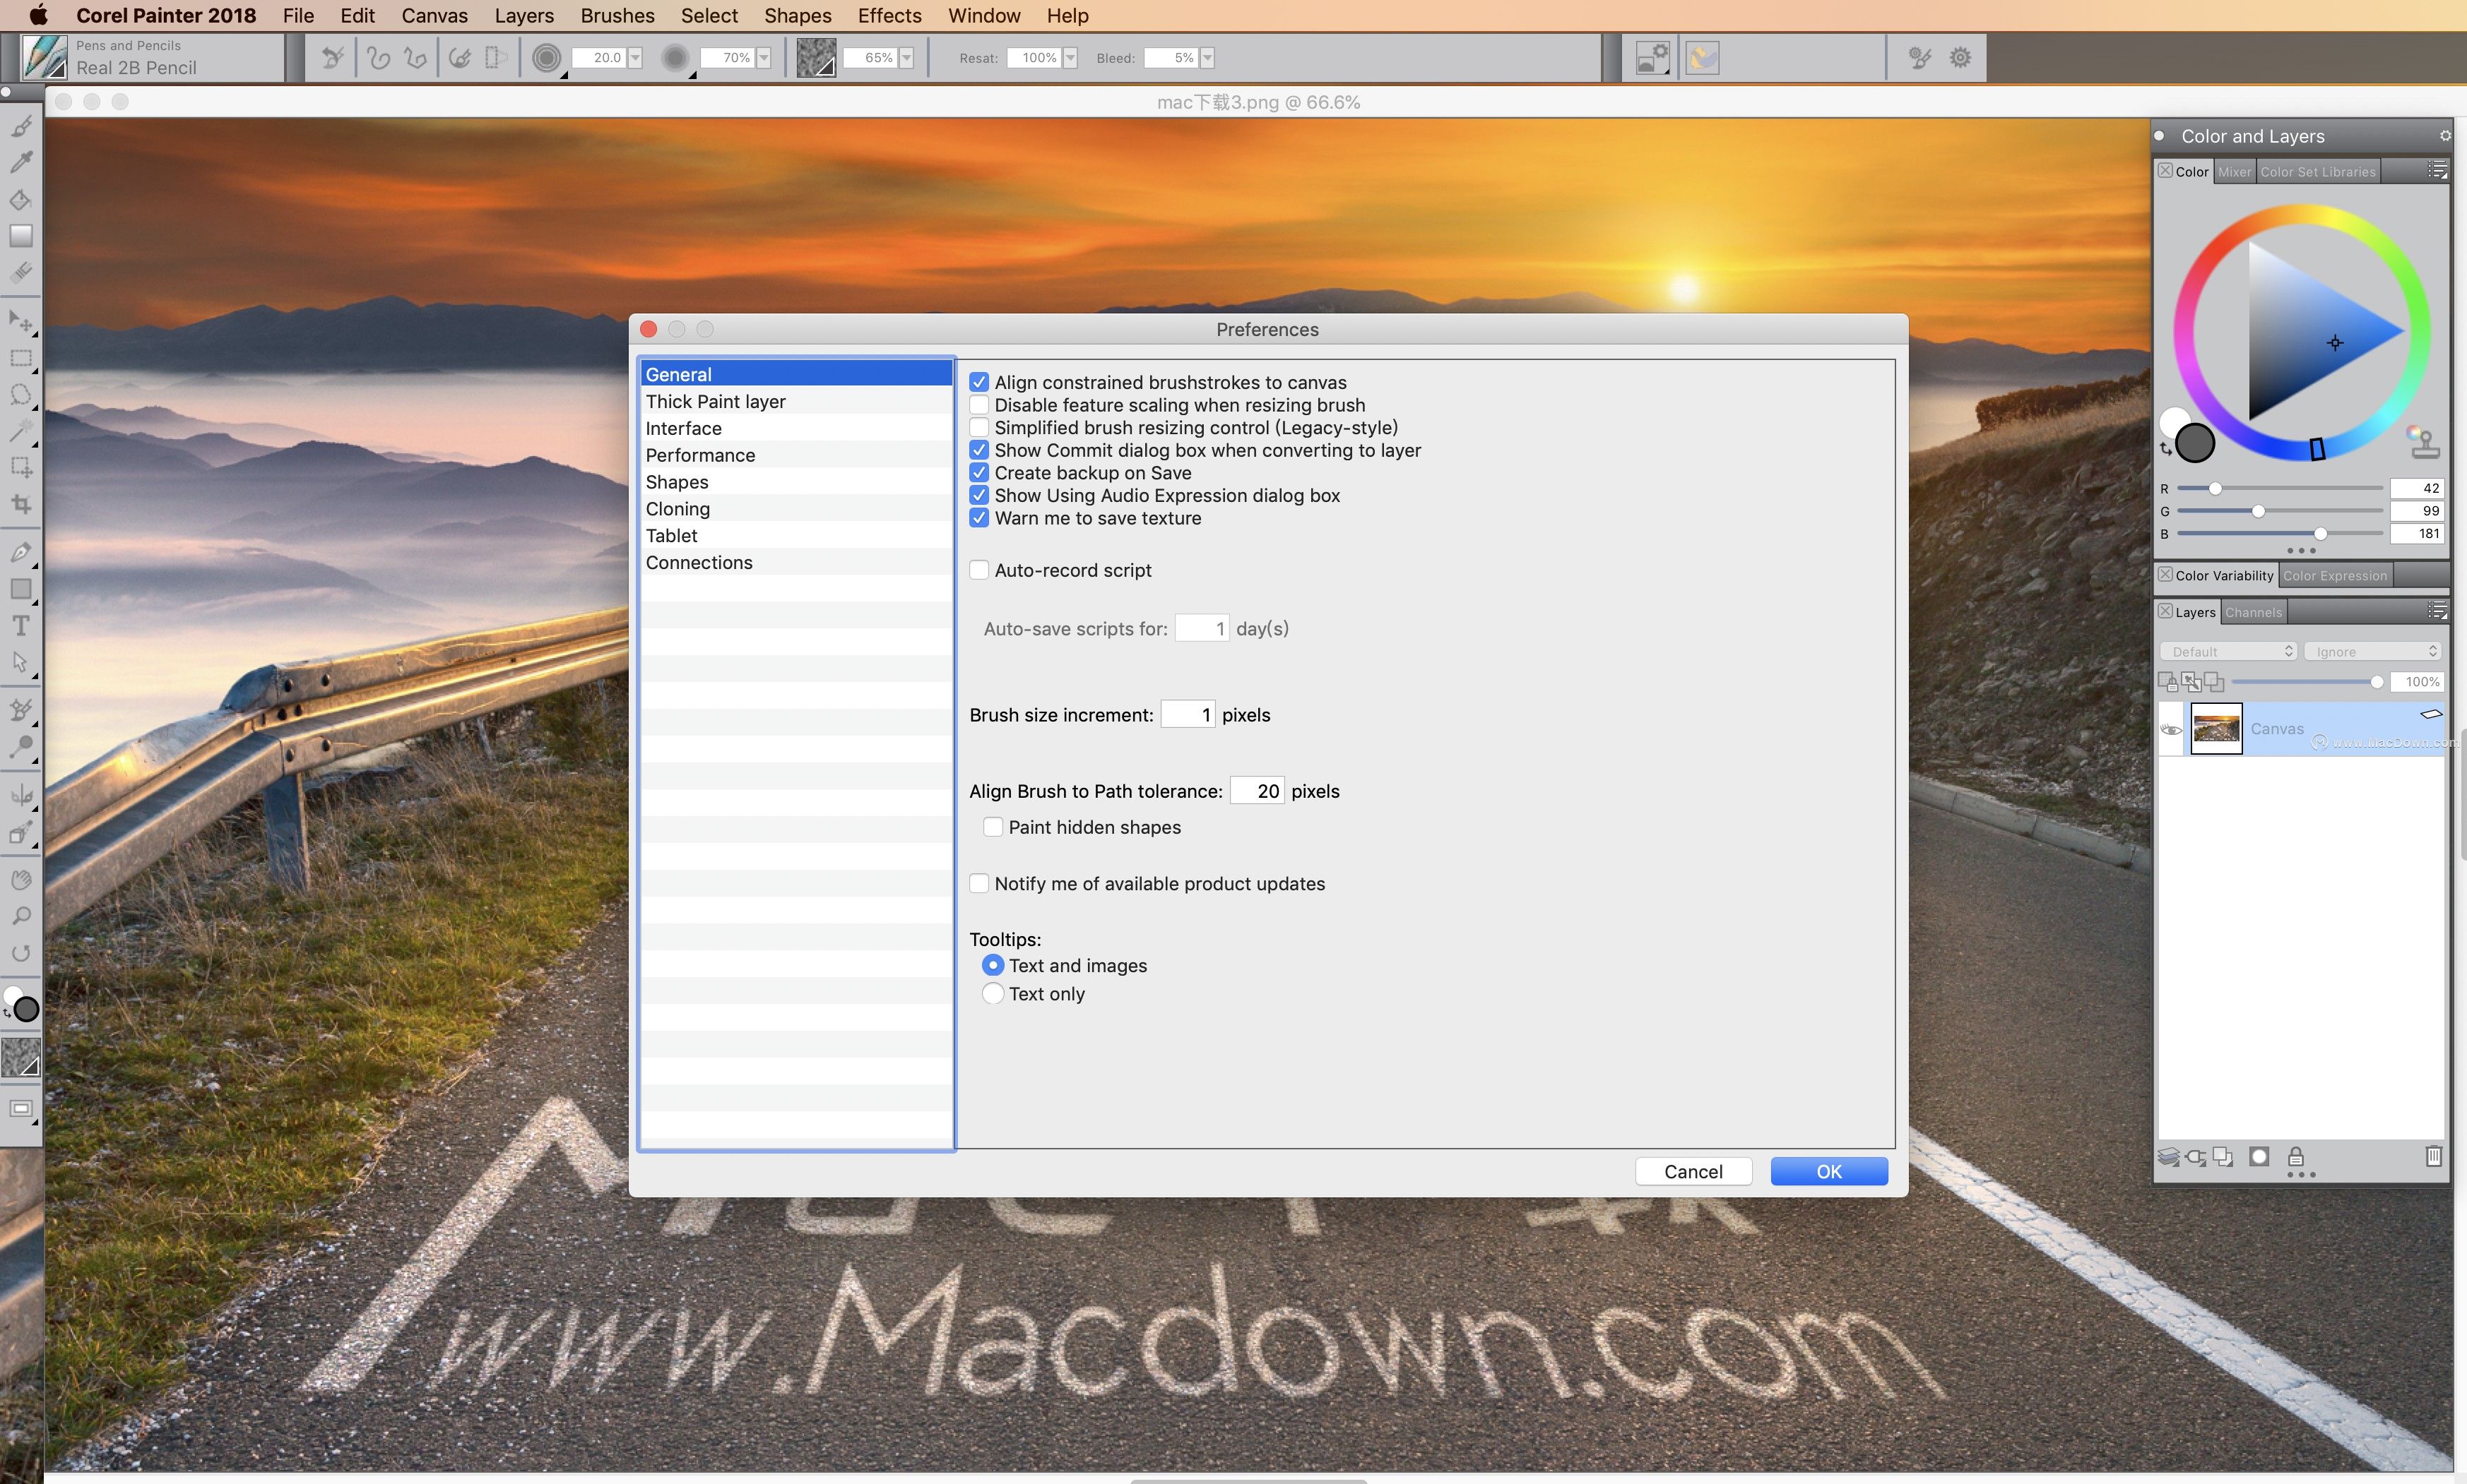Open the Color panel options menu
The height and width of the screenshot is (1484, 2467).
(x=2437, y=171)
